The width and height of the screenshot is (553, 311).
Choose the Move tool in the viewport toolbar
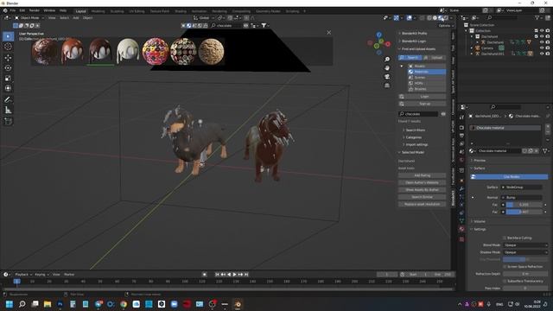click(x=8, y=58)
